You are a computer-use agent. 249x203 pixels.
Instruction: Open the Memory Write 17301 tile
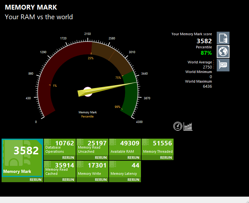pyautogui.click(x=92, y=169)
